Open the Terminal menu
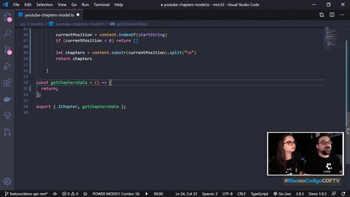The height and width of the screenshot is (197, 350). (102, 4)
